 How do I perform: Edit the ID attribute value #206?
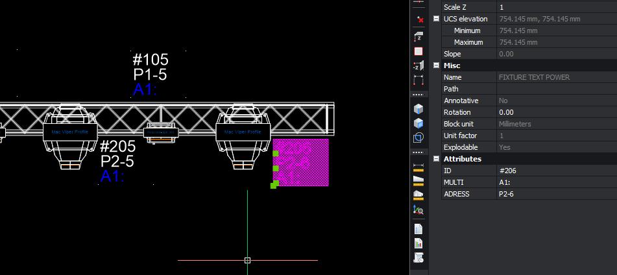[x=555, y=171]
